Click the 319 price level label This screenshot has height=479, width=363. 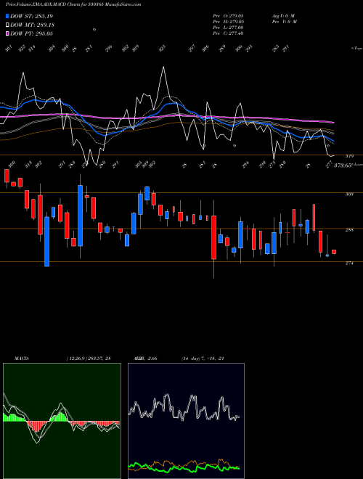click(x=349, y=156)
